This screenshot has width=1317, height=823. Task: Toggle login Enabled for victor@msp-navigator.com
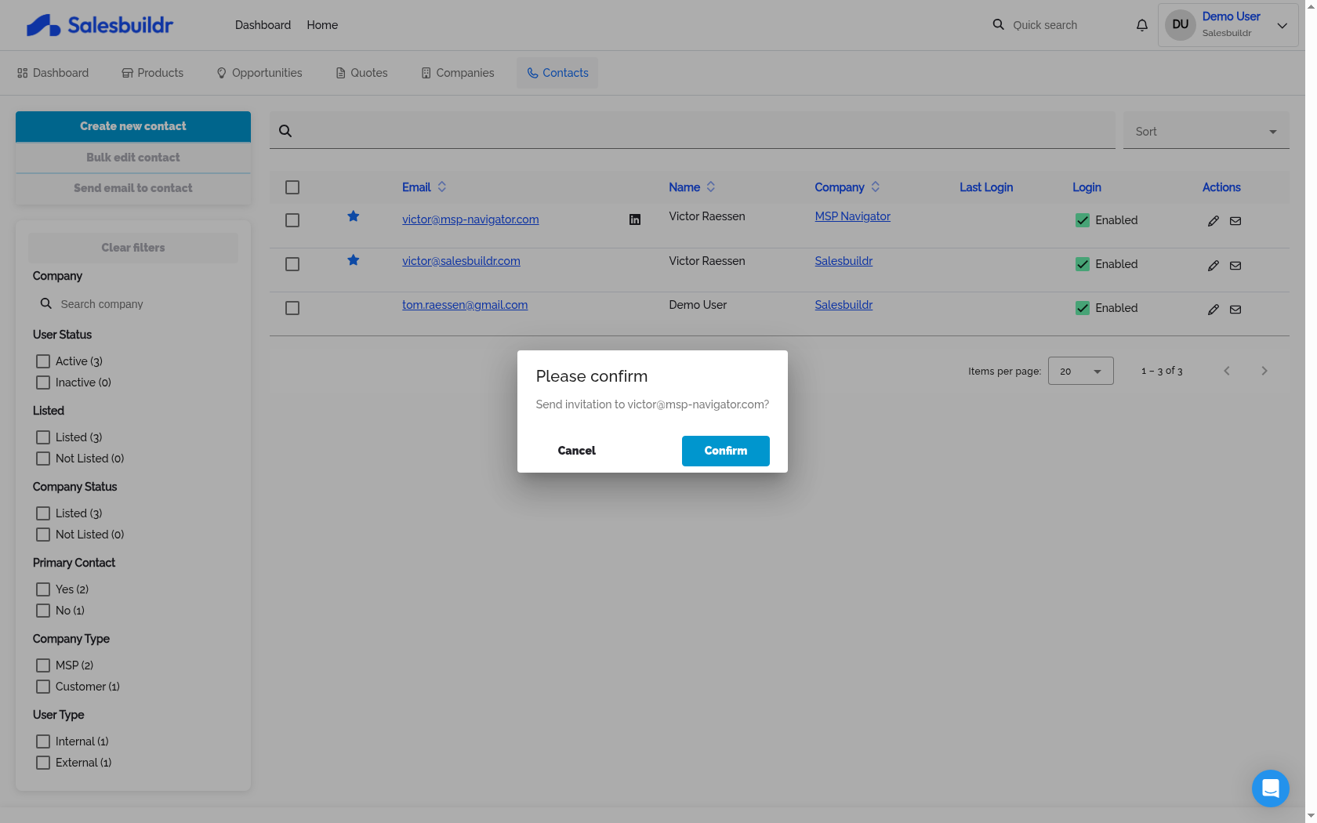coord(1083,220)
